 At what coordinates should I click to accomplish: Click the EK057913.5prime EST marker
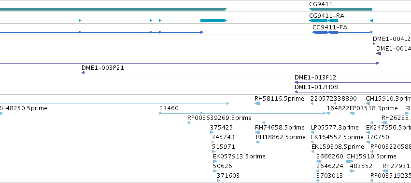point(215,161)
